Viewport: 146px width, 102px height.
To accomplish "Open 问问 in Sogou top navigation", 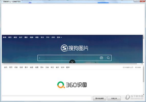I will click(x=53, y=37).
